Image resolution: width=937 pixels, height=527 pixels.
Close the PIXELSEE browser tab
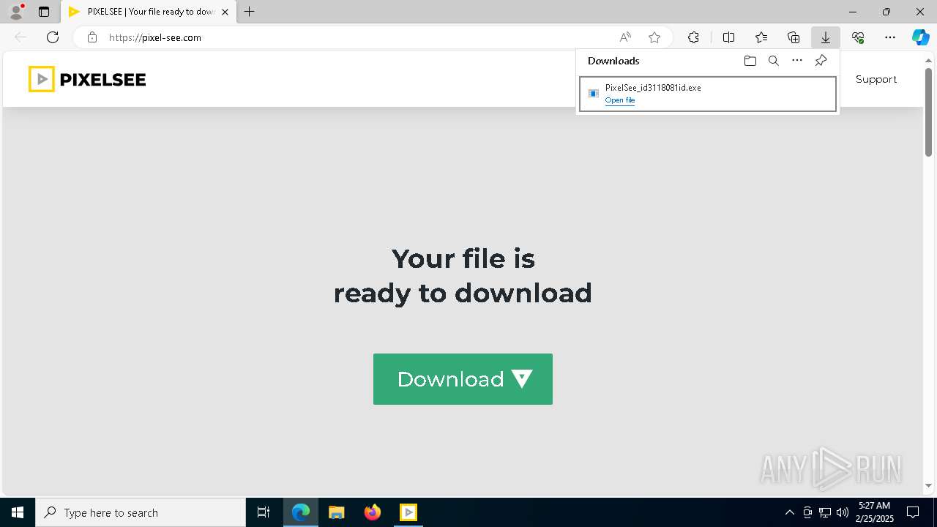click(225, 12)
